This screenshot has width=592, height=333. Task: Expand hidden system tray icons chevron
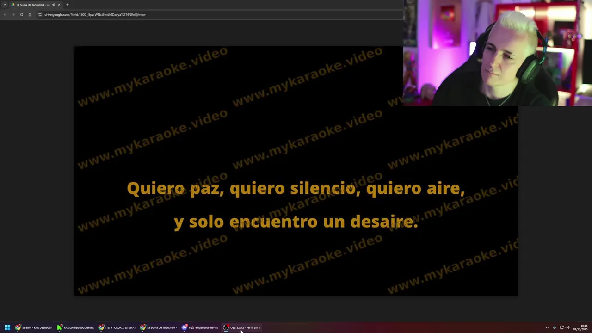[x=547, y=327]
